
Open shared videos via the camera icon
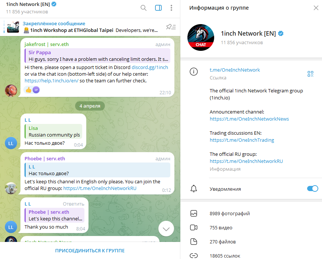[194, 228]
